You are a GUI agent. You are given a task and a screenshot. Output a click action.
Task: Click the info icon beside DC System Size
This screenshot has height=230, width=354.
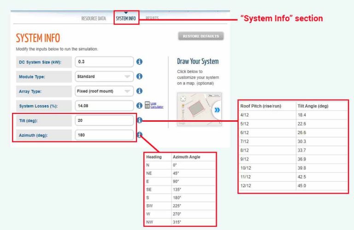click(x=139, y=62)
